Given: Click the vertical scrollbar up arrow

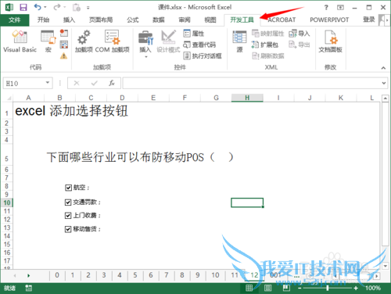Looking at the screenshot, I should (x=386, y=99).
